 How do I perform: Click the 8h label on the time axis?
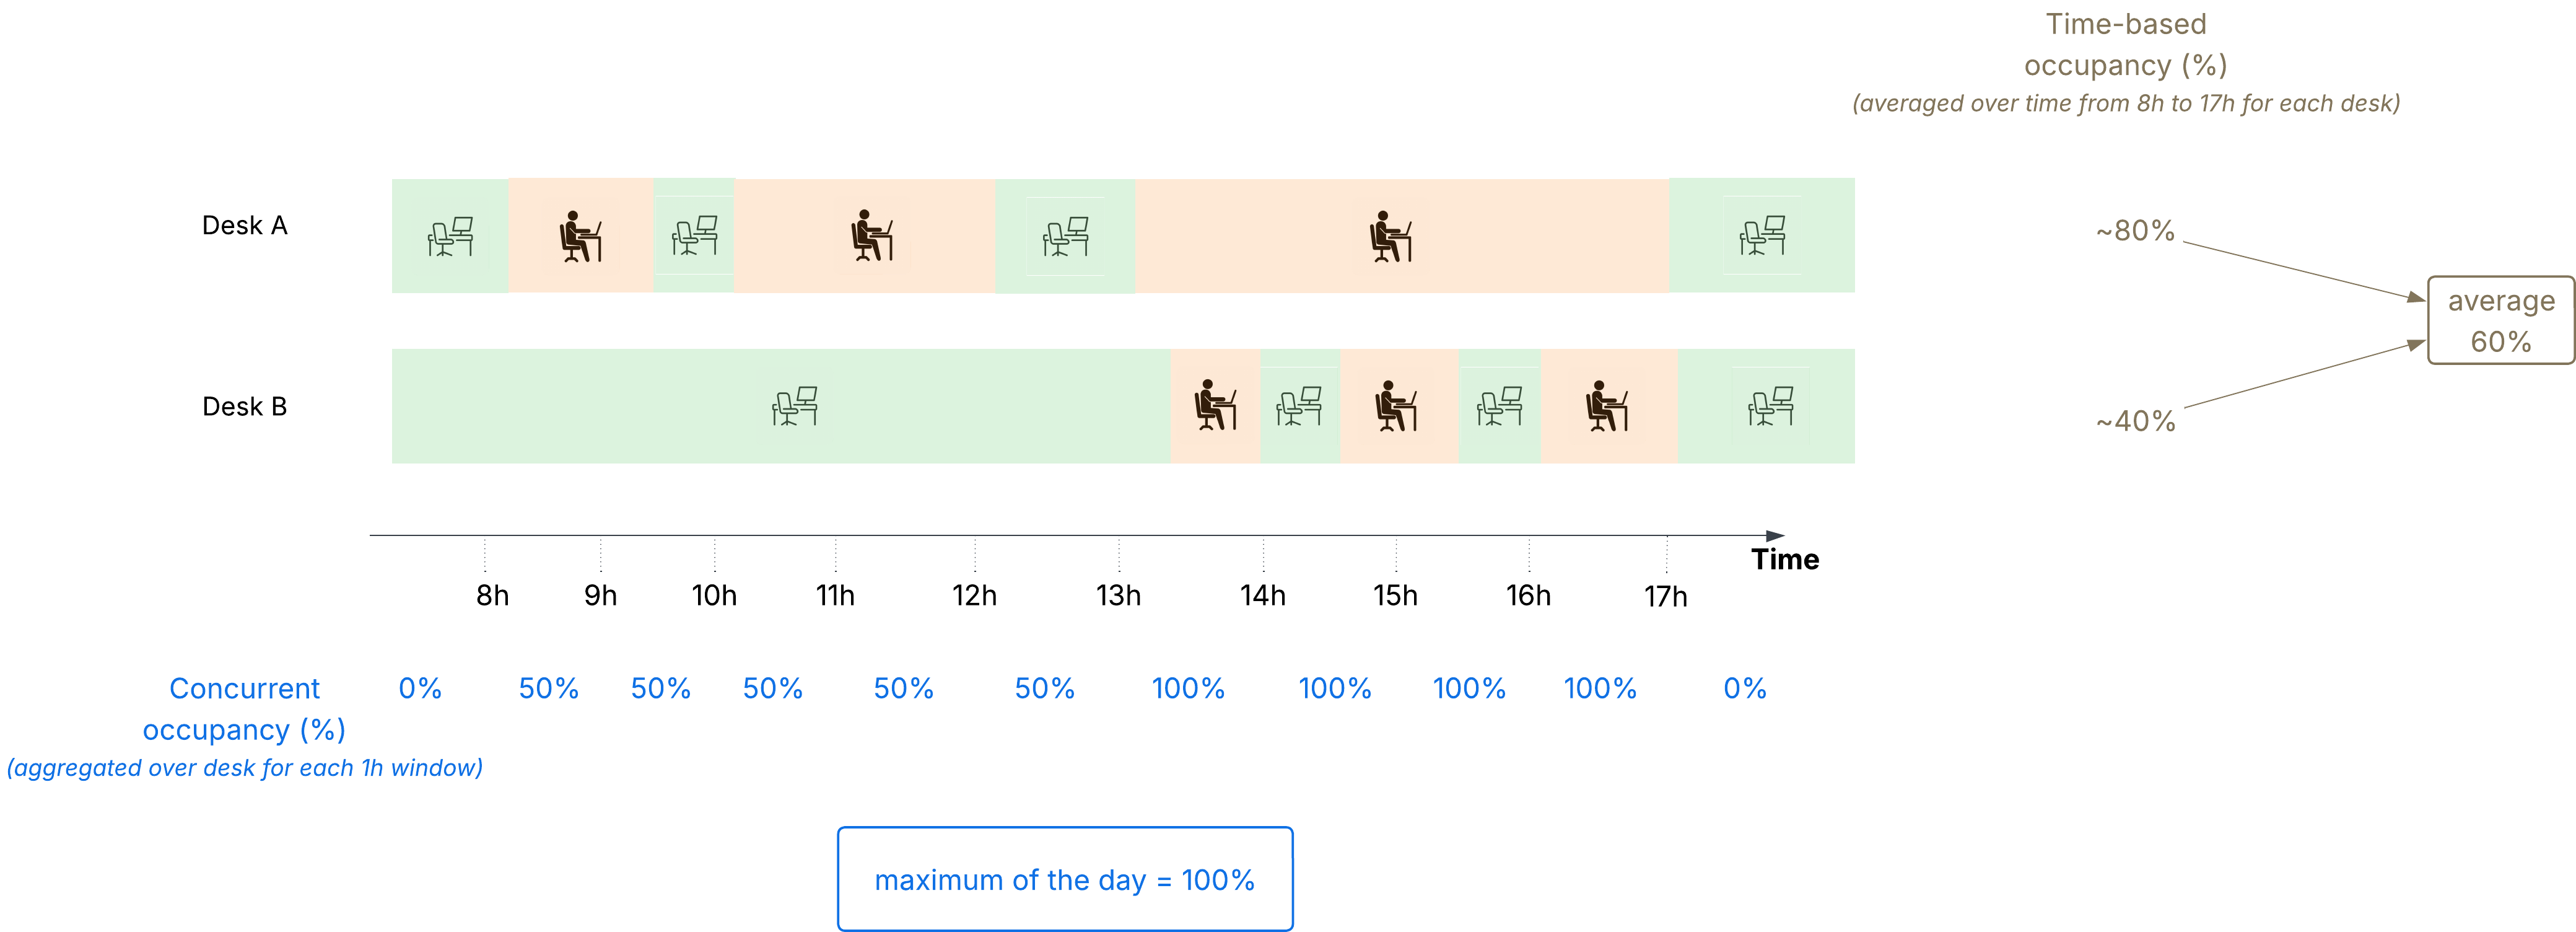pos(492,596)
